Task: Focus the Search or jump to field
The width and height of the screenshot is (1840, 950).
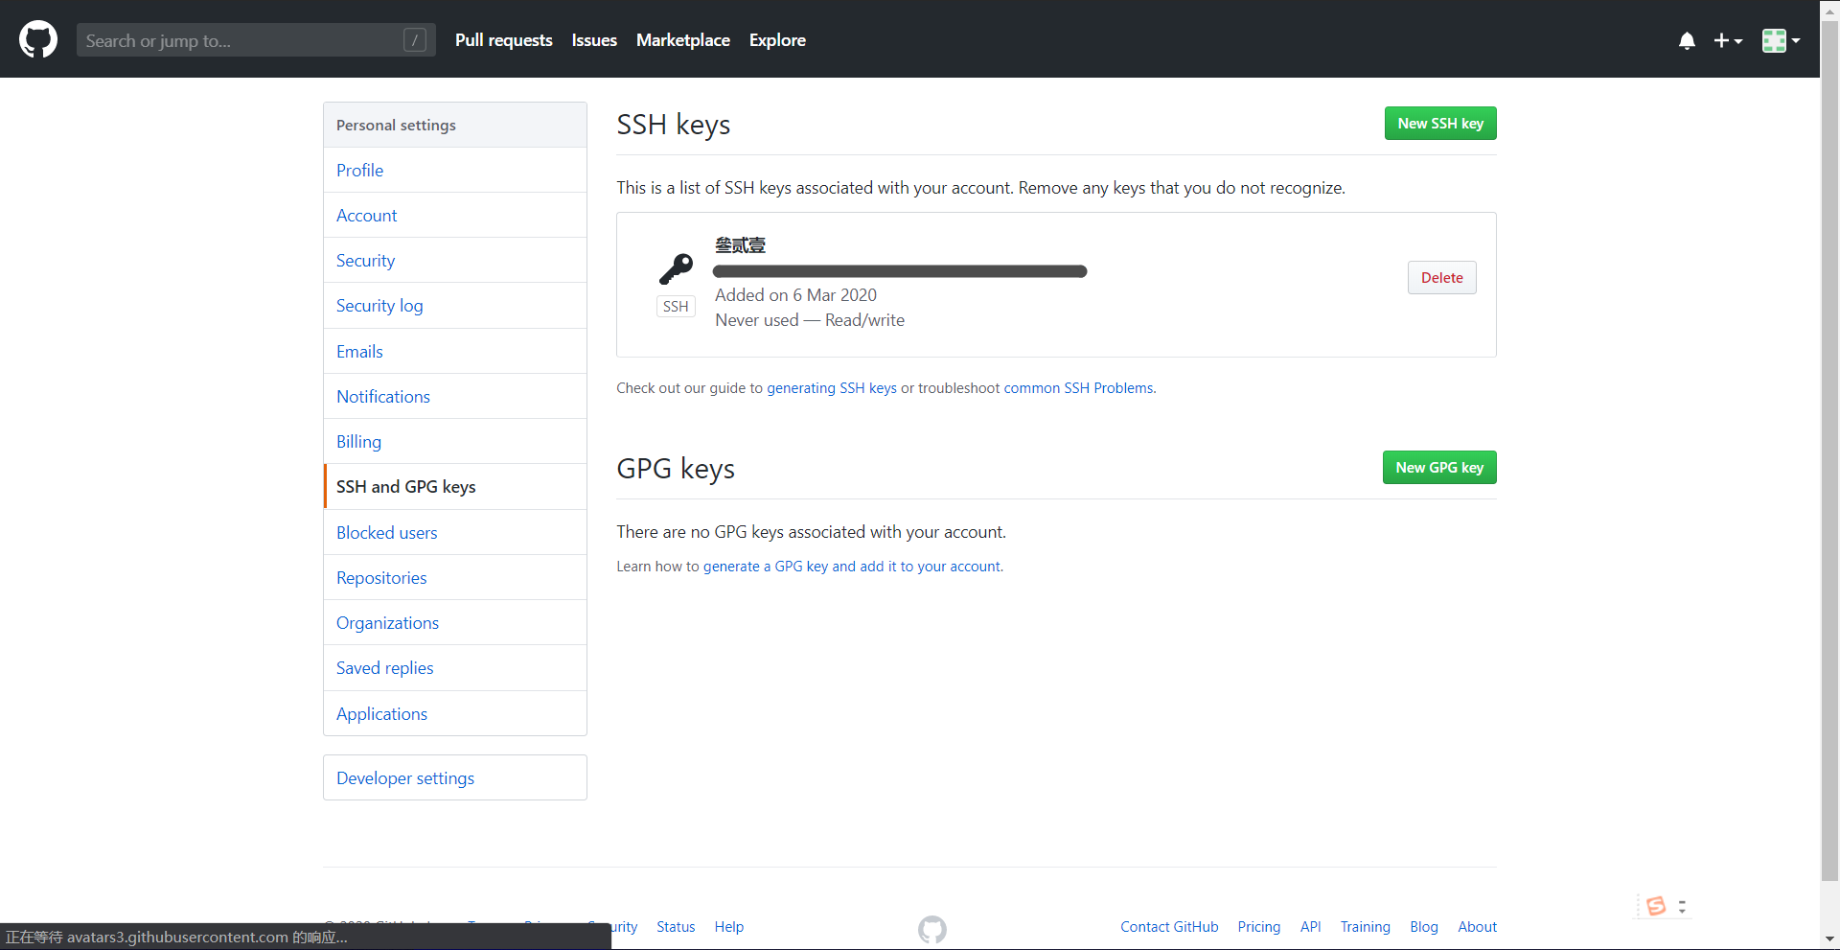Action: tap(256, 40)
